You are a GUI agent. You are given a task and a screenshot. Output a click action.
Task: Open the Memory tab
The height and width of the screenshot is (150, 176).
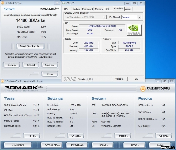click(99, 9)
